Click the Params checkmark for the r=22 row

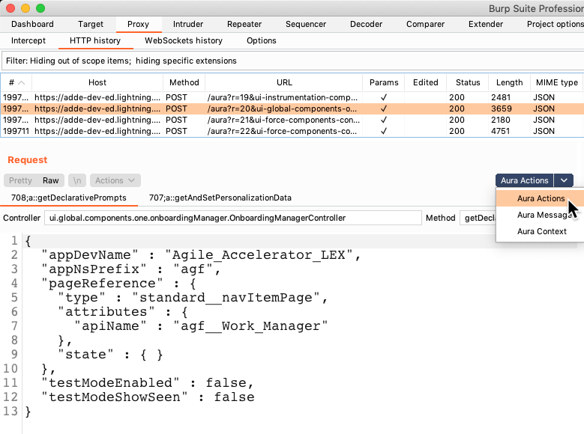pyautogui.click(x=384, y=131)
